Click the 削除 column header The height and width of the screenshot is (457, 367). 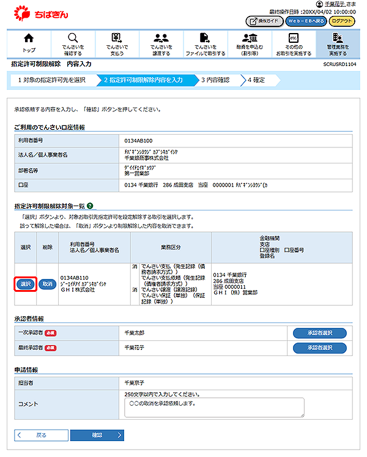tap(47, 247)
